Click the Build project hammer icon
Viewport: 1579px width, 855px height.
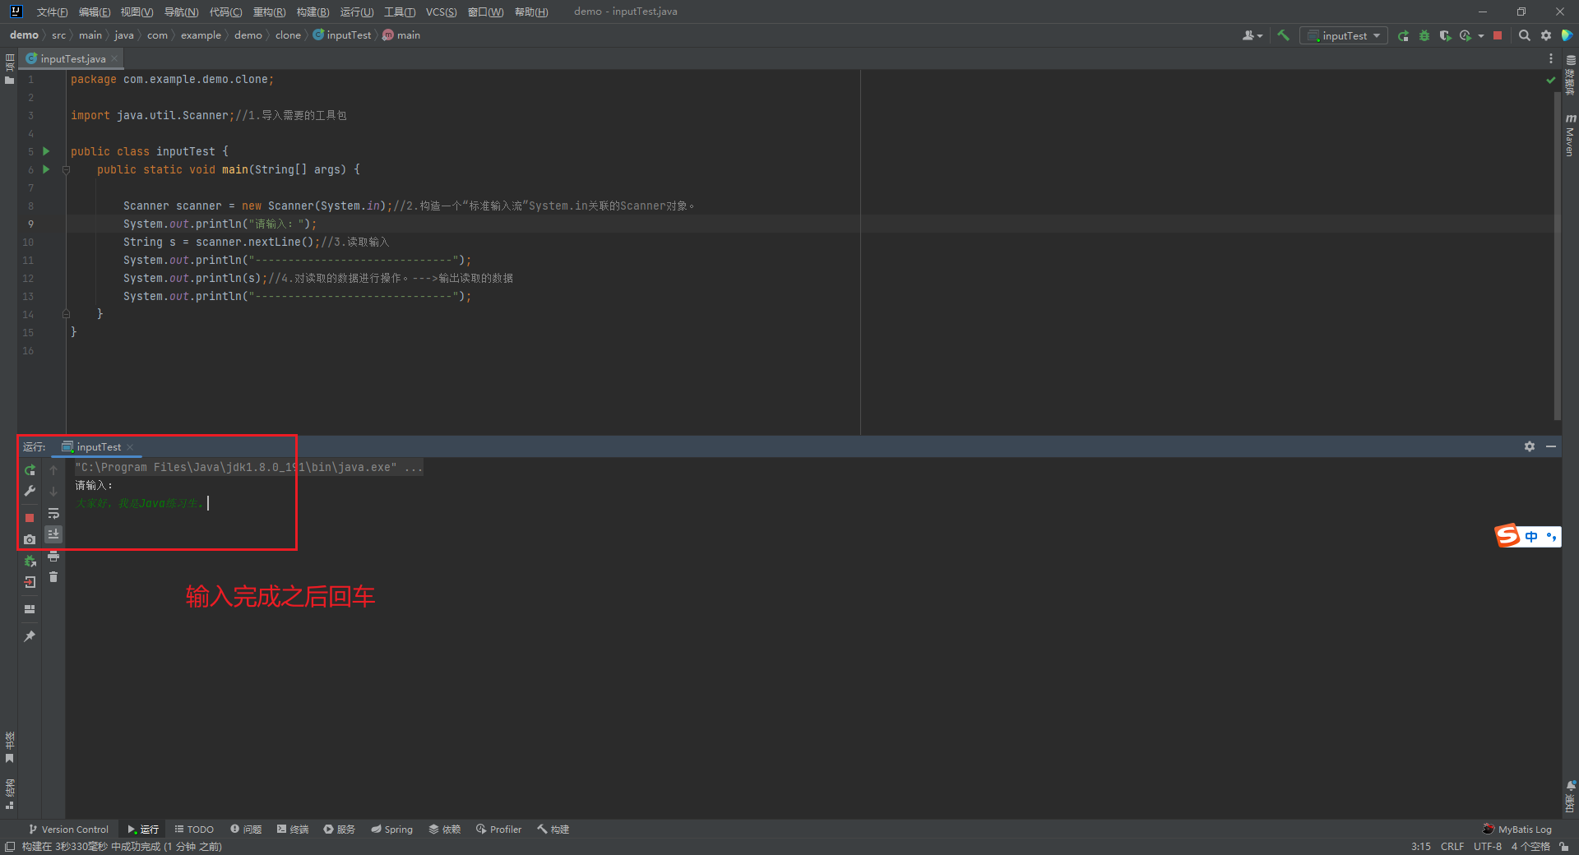click(1283, 35)
